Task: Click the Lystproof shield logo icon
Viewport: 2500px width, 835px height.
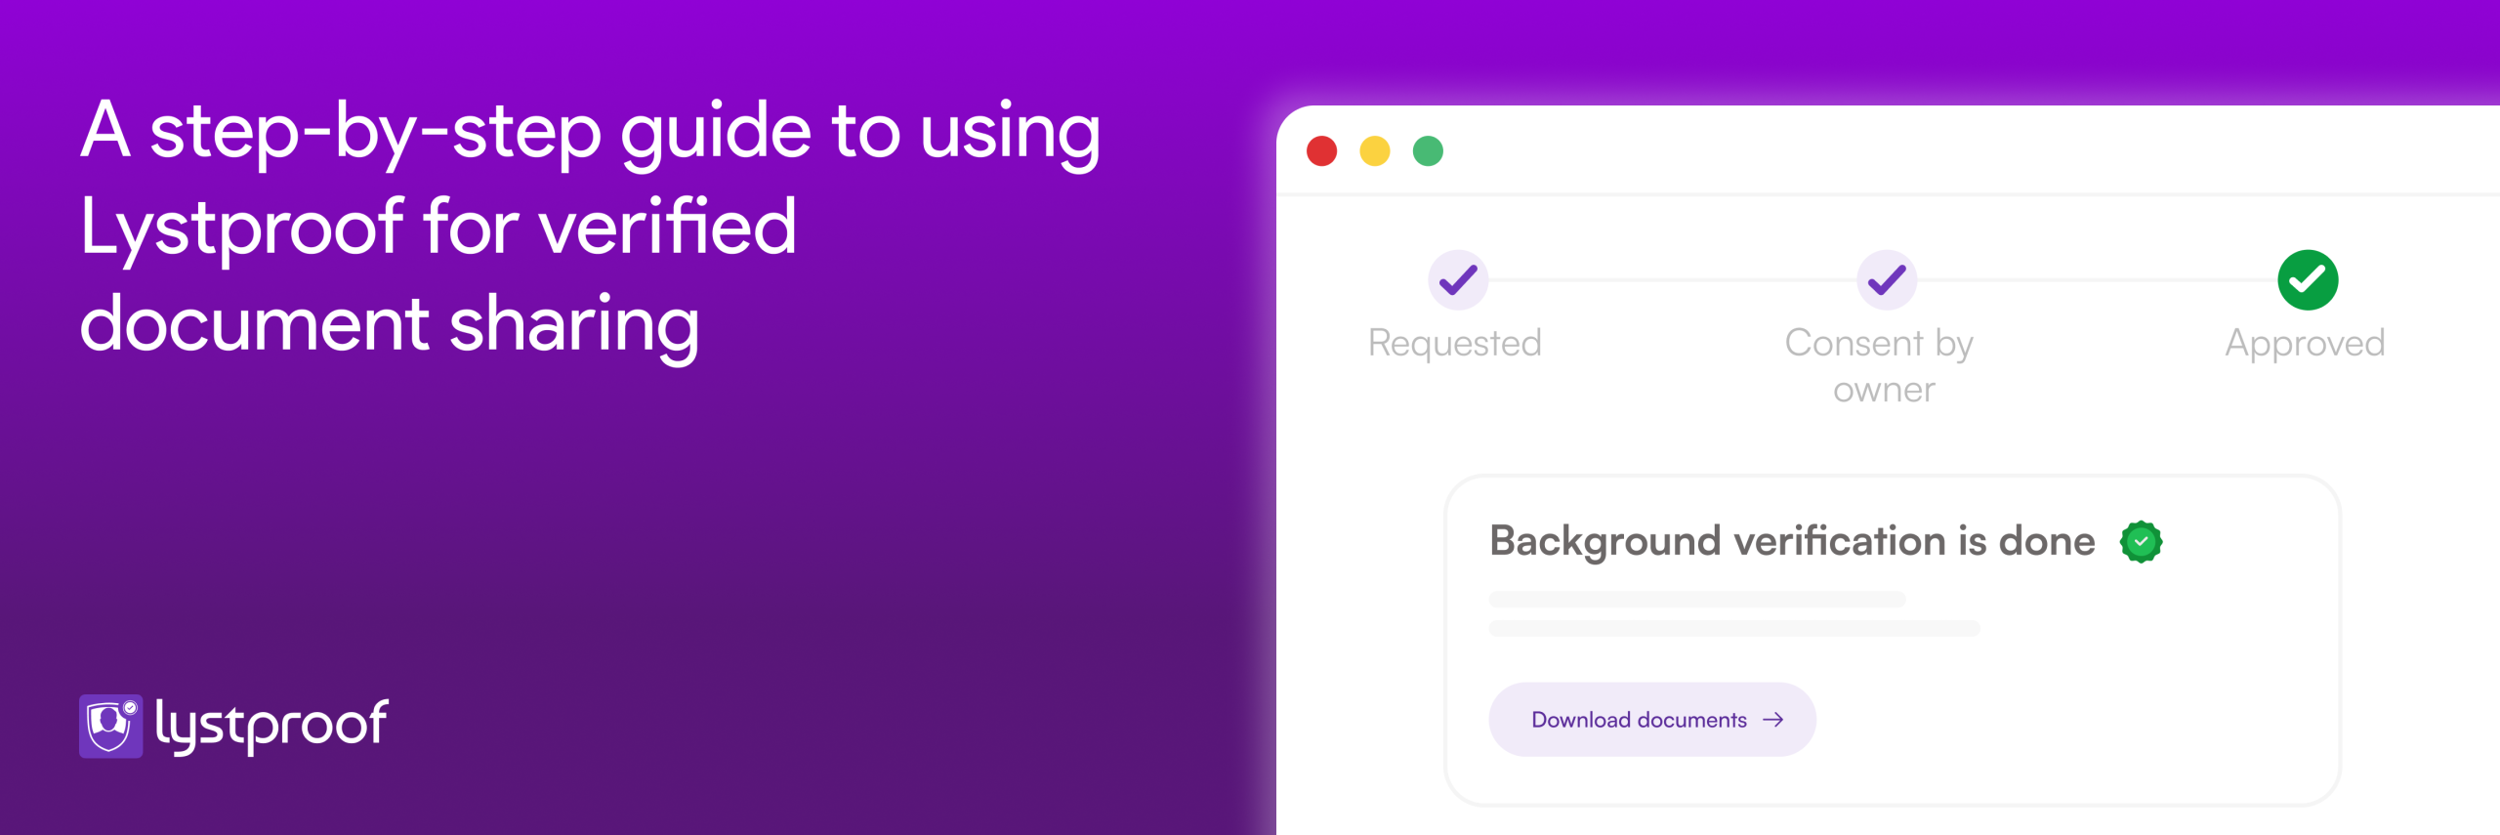Action: click(x=110, y=726)
